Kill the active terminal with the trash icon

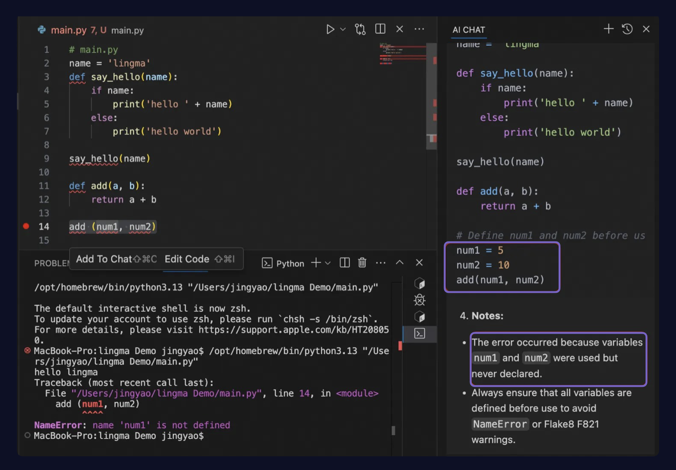pos(361,263)
